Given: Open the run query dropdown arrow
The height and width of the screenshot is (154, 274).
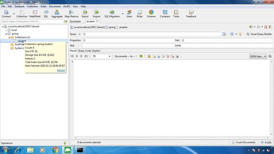Looking at the screenshot, I should (236, 34).
